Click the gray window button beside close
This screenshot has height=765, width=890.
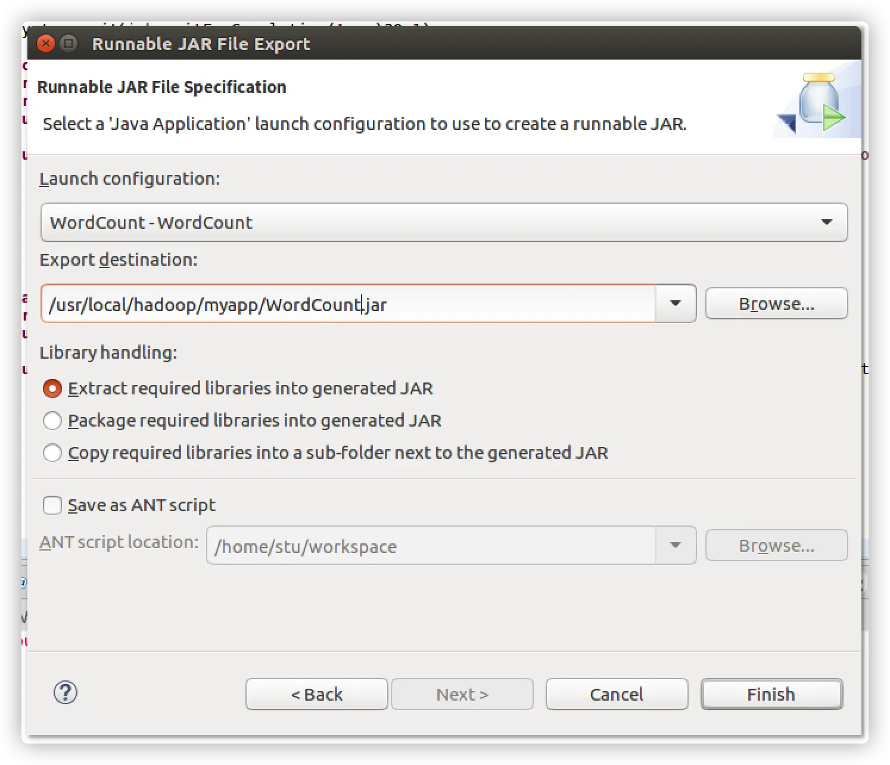pos(69,43)
